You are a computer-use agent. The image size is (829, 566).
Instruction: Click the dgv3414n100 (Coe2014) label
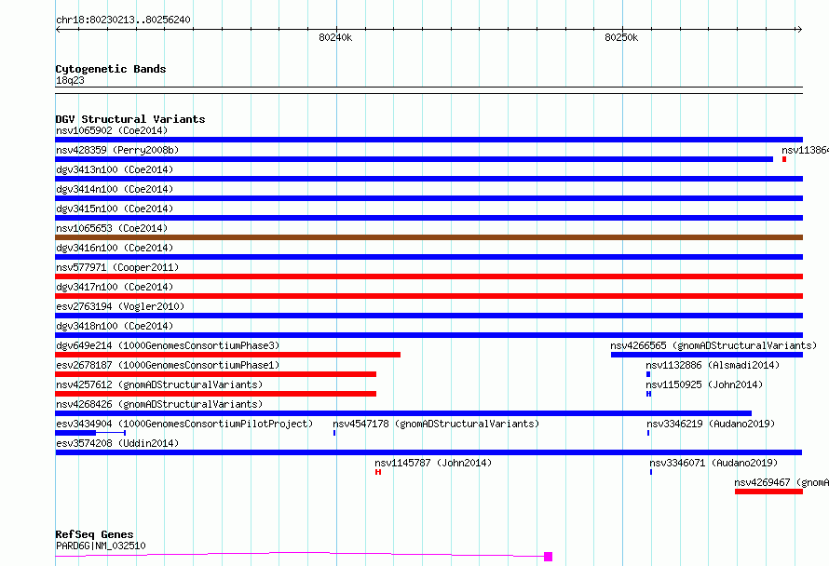(x=115, y=189)
